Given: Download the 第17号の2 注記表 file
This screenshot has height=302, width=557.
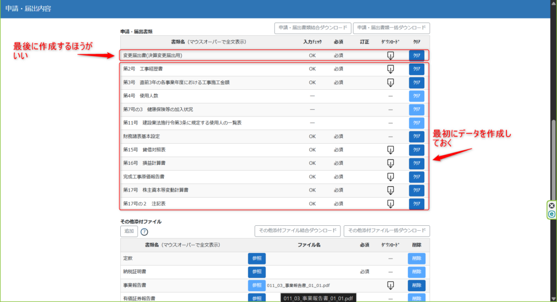Looking at the screenshot, I should (x=390, y=204).
